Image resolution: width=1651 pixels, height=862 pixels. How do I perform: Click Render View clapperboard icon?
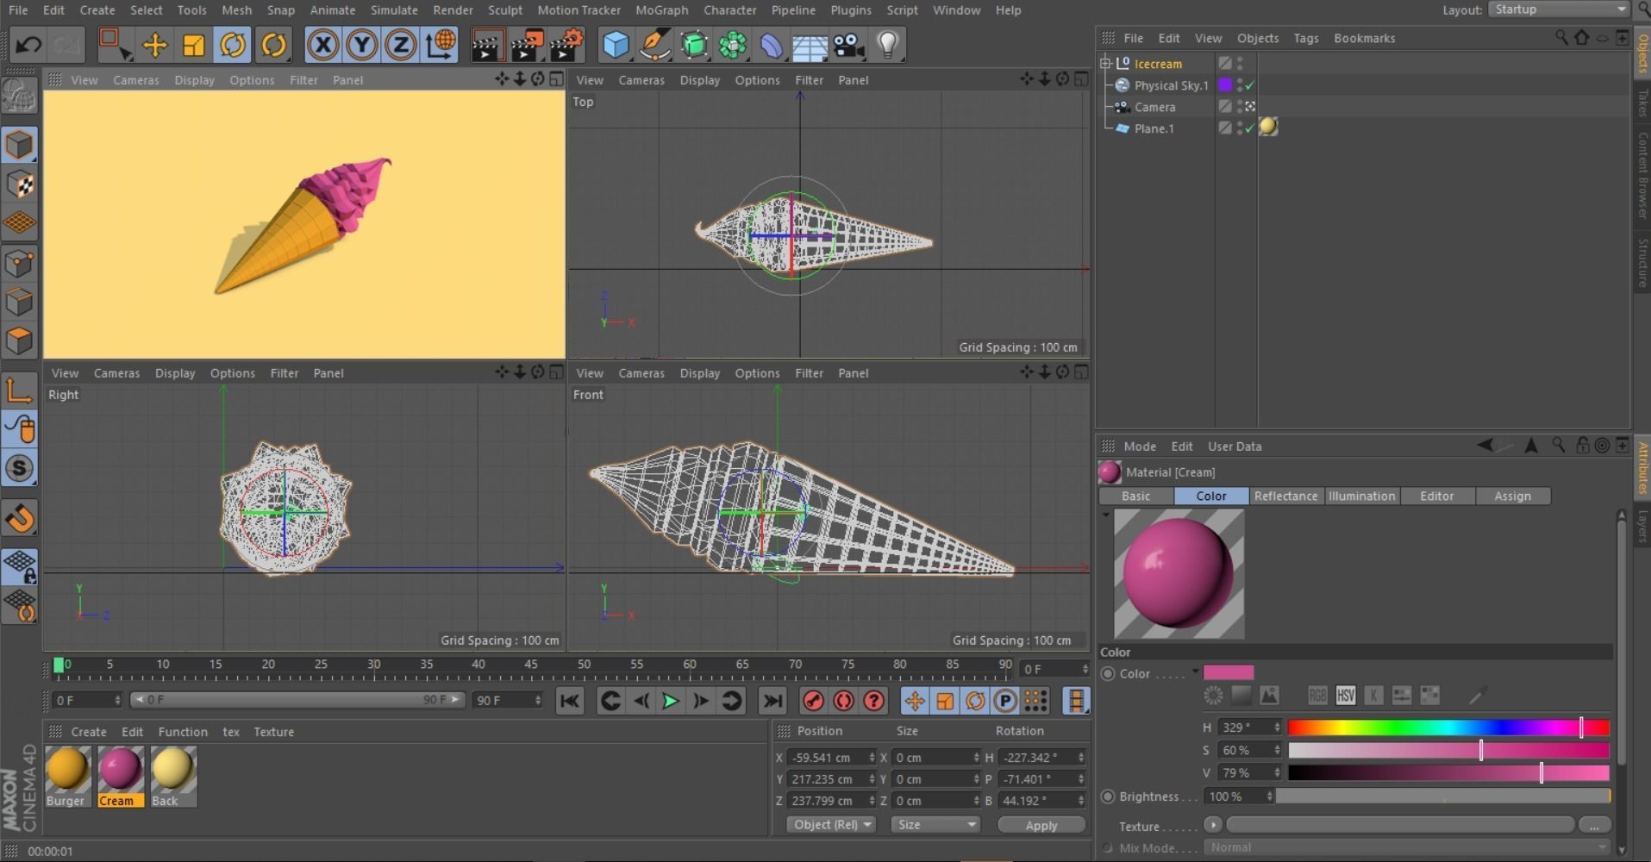tap(487, 44)
